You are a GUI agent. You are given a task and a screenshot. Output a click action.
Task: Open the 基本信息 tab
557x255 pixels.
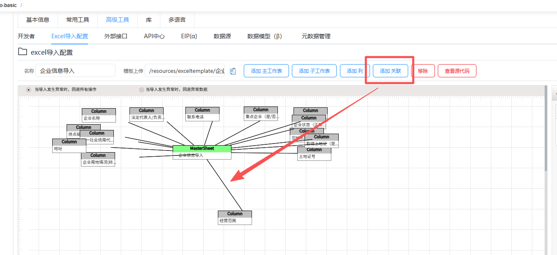(x=38, y=20)
